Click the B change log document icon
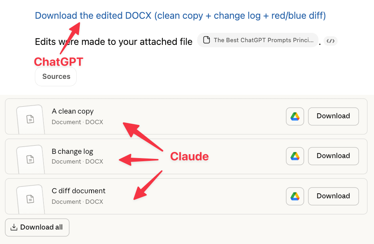Image resolution: width=374 pixels, height=244 pixels. point(30,159)
